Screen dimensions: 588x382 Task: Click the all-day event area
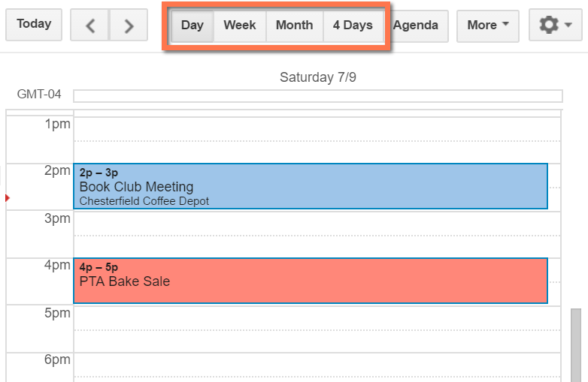[317, 95]
